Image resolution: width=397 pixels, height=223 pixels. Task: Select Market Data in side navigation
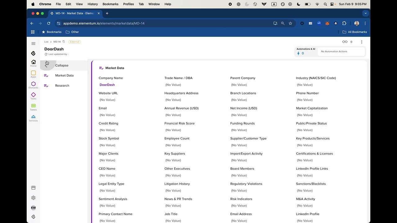64,76
